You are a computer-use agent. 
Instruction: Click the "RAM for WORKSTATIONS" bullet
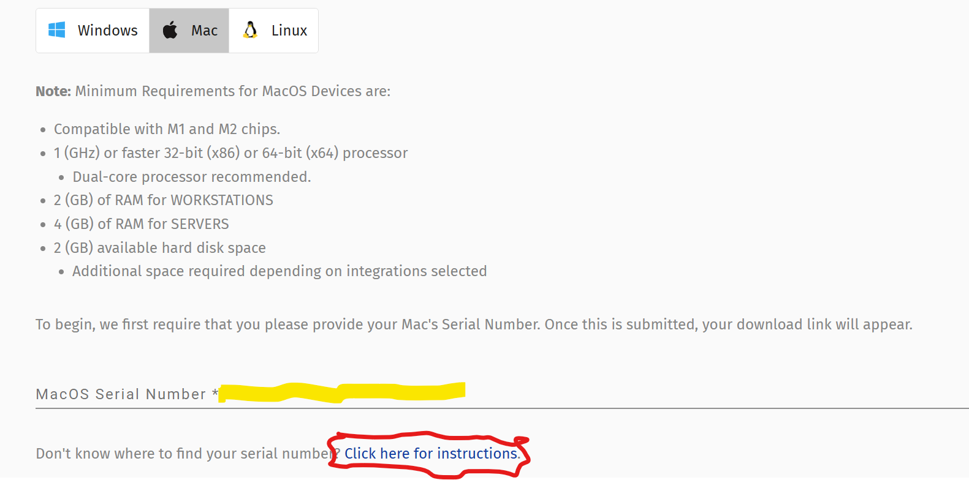pyautogui.click(x=164, y=200)
